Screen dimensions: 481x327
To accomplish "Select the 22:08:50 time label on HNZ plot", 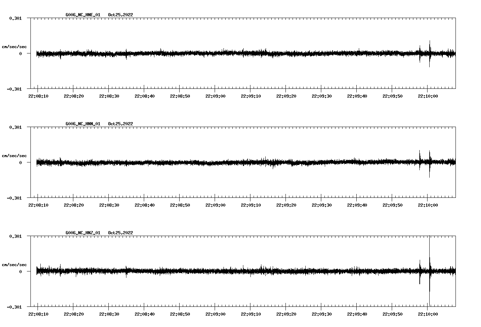I will click(180, 314).
